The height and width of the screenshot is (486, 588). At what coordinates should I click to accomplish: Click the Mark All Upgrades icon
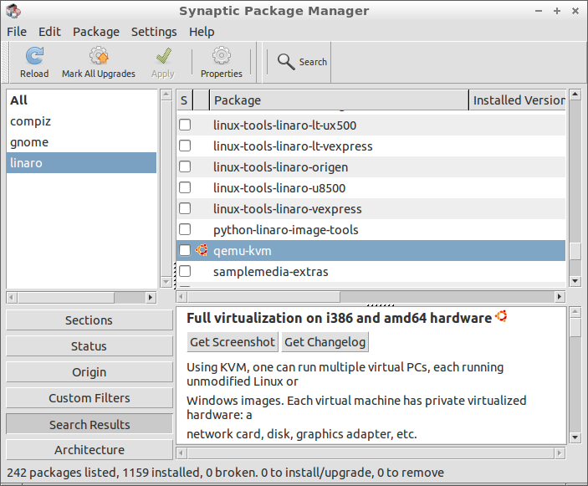(99, 56)
